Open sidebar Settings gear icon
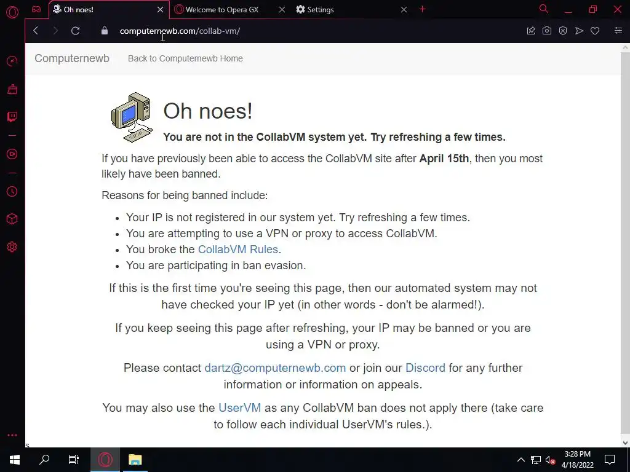 [x=12, y=247]
